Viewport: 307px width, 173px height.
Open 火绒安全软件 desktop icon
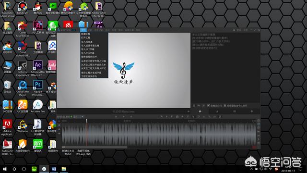coord(23,146)
